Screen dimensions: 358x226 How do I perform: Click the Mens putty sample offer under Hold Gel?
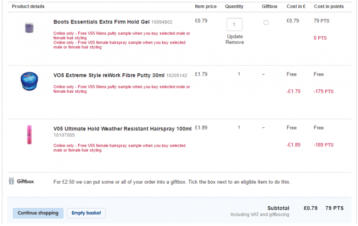[x=122, y=36]
